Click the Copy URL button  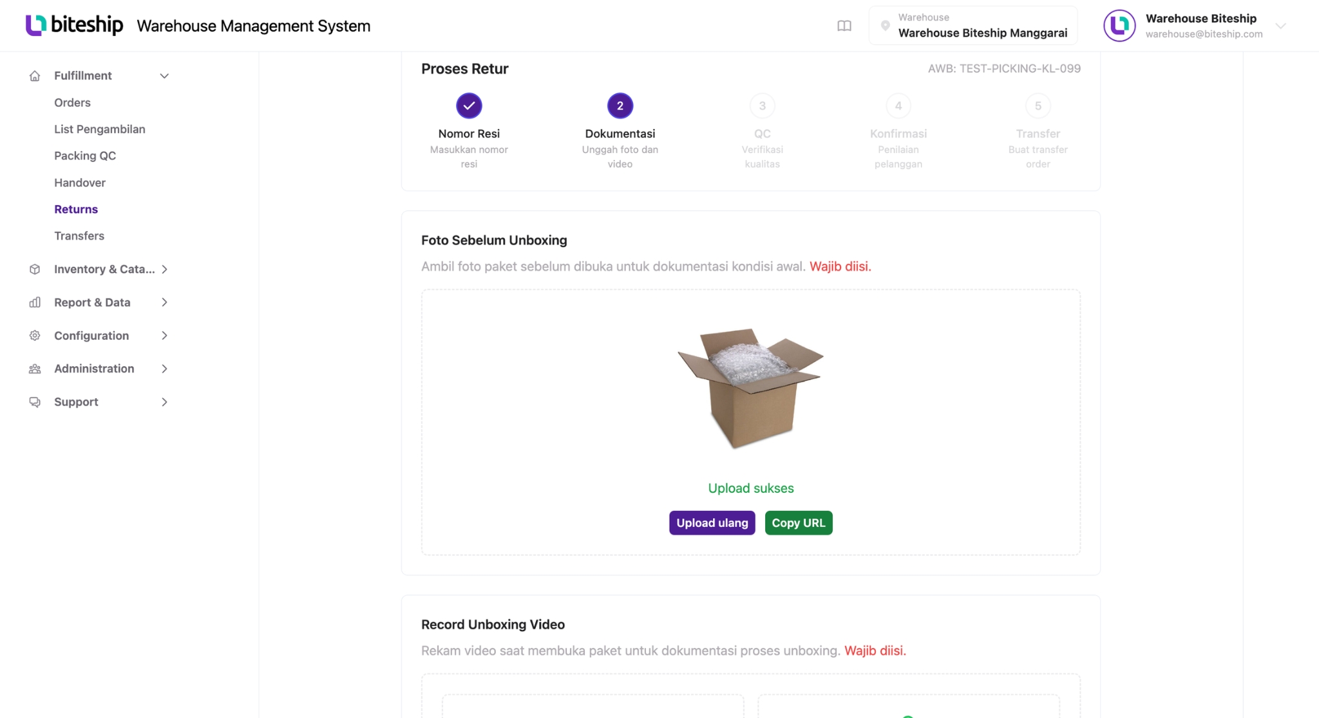pyautogui.click(x=799, y=523)
